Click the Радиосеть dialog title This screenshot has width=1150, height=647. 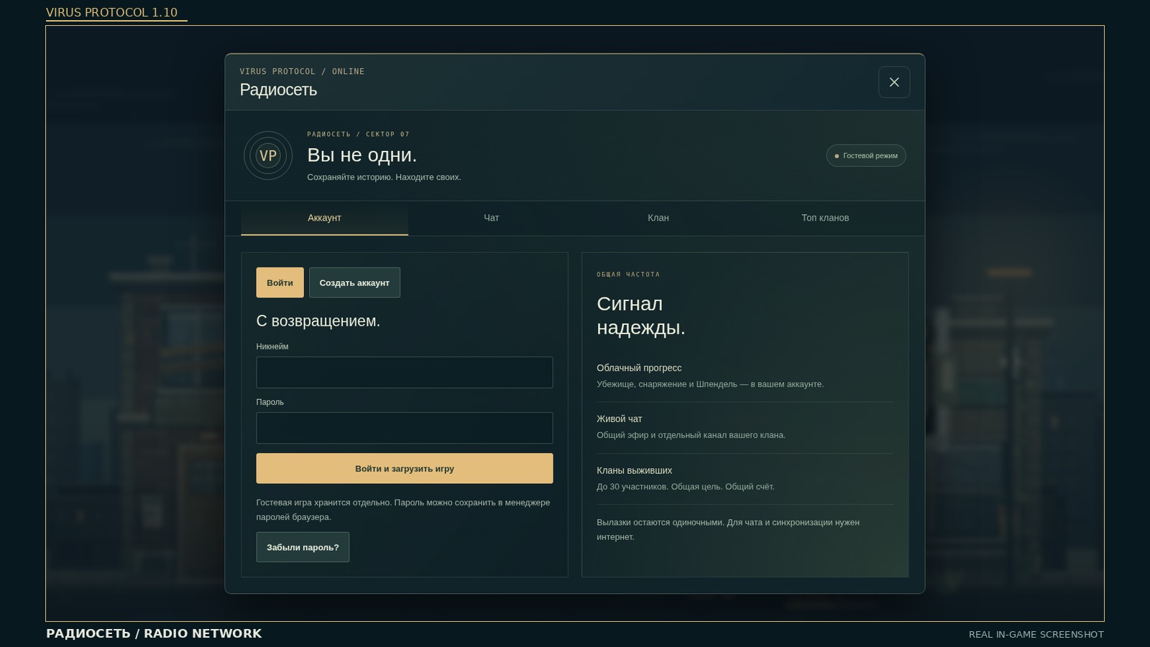pos(278,90)
